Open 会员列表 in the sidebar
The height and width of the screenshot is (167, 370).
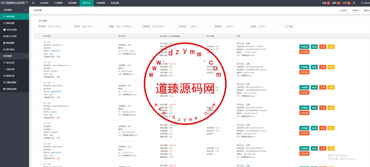[x=14, y=17]
